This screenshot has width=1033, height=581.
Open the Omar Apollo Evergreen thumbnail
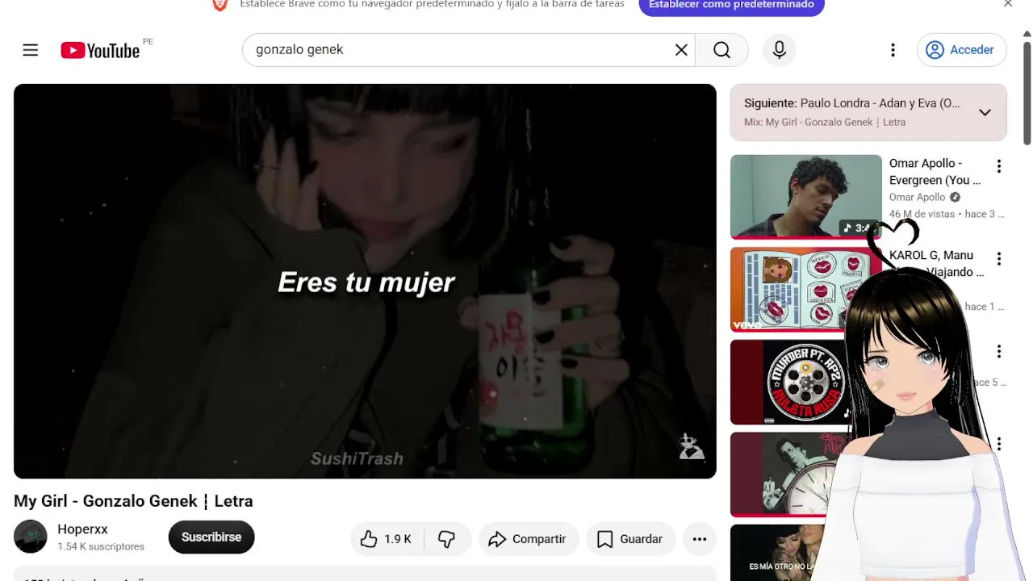(806, 197)
